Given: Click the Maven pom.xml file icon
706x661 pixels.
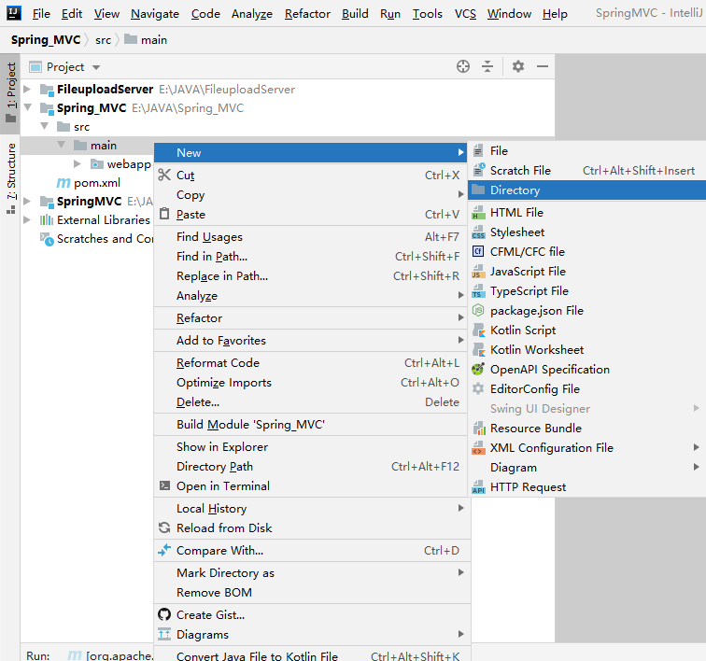Looking at the screenshot, I should (64, 183).
